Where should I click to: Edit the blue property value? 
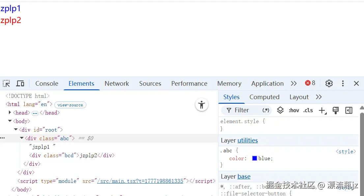[x=264, y=159]
